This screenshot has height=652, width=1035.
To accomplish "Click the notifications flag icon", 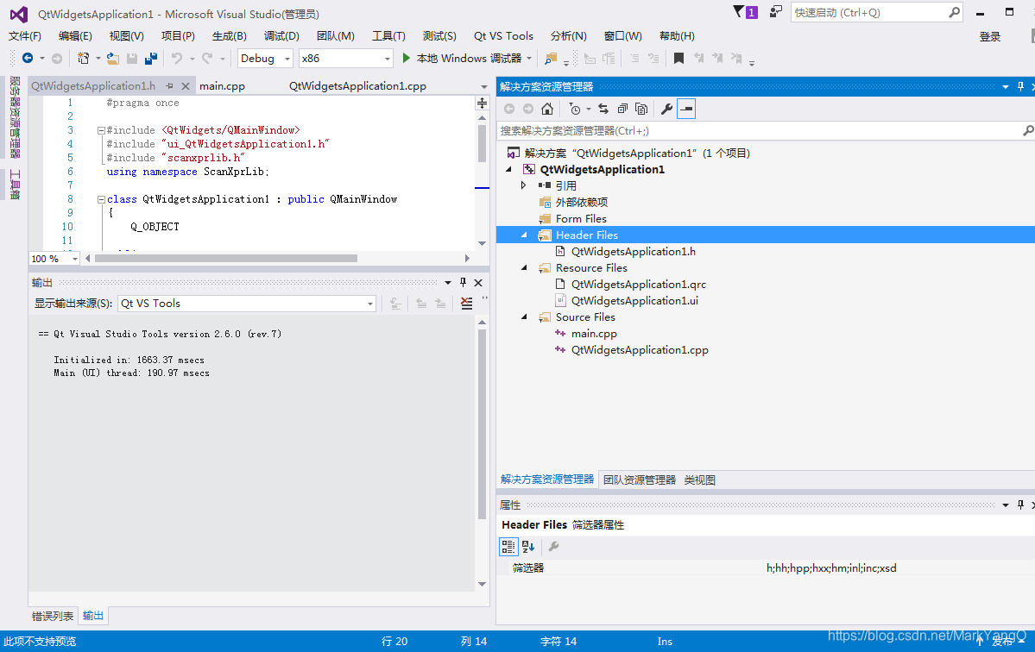I will 739,11.
